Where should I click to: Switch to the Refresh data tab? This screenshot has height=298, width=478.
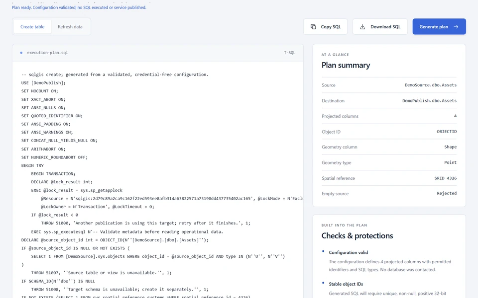click(70, 27)
